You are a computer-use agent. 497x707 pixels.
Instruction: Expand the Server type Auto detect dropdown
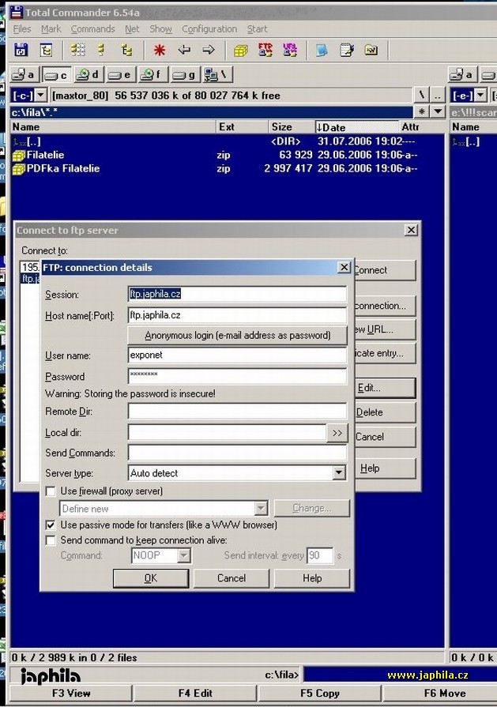tap(339, 473)
